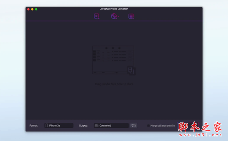Maximize the window with green button
228x141 pixels.
(x=36, y=9)
